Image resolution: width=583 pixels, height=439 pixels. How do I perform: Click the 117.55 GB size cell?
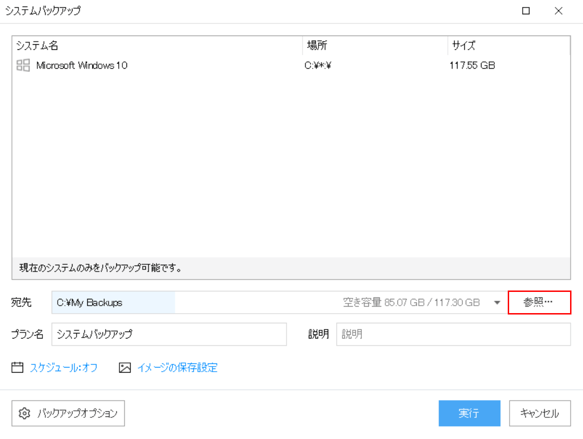[x=472, y=65]
